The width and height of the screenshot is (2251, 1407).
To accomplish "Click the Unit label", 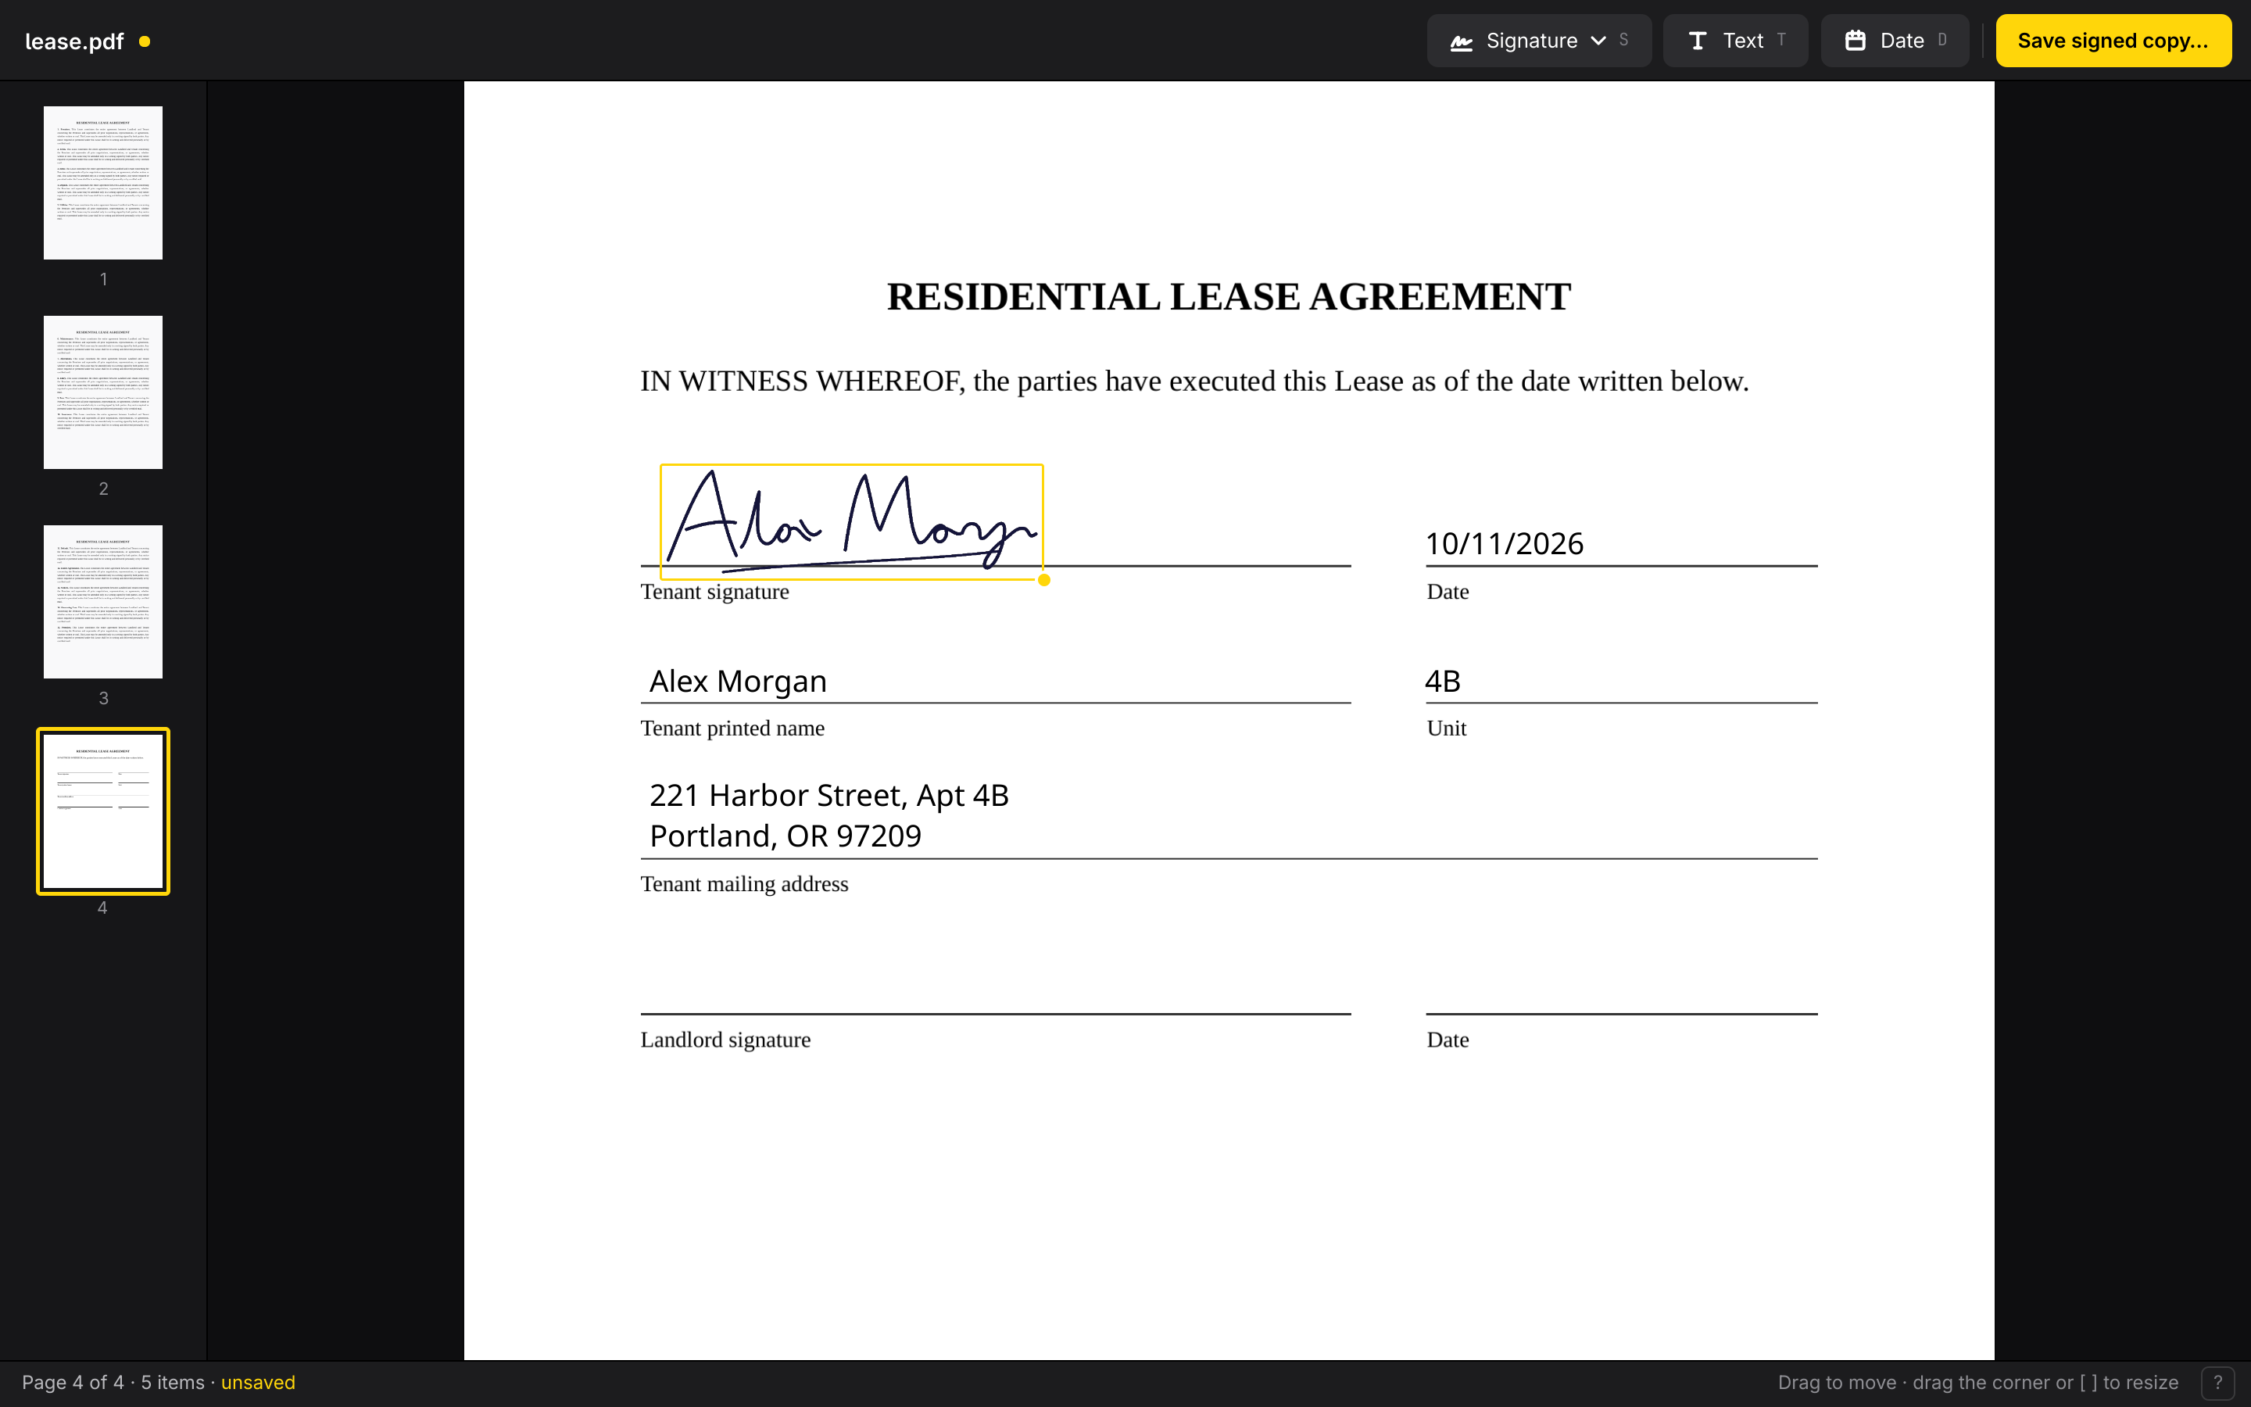I will point(1447,729).
